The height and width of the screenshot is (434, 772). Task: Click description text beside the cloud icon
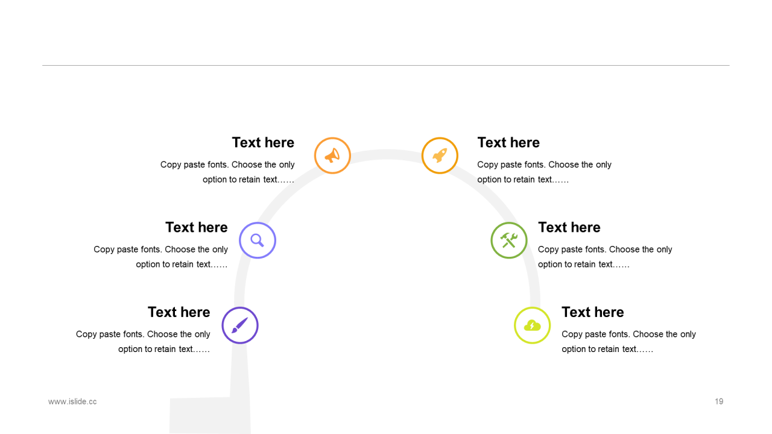click(x=629, y=342)
